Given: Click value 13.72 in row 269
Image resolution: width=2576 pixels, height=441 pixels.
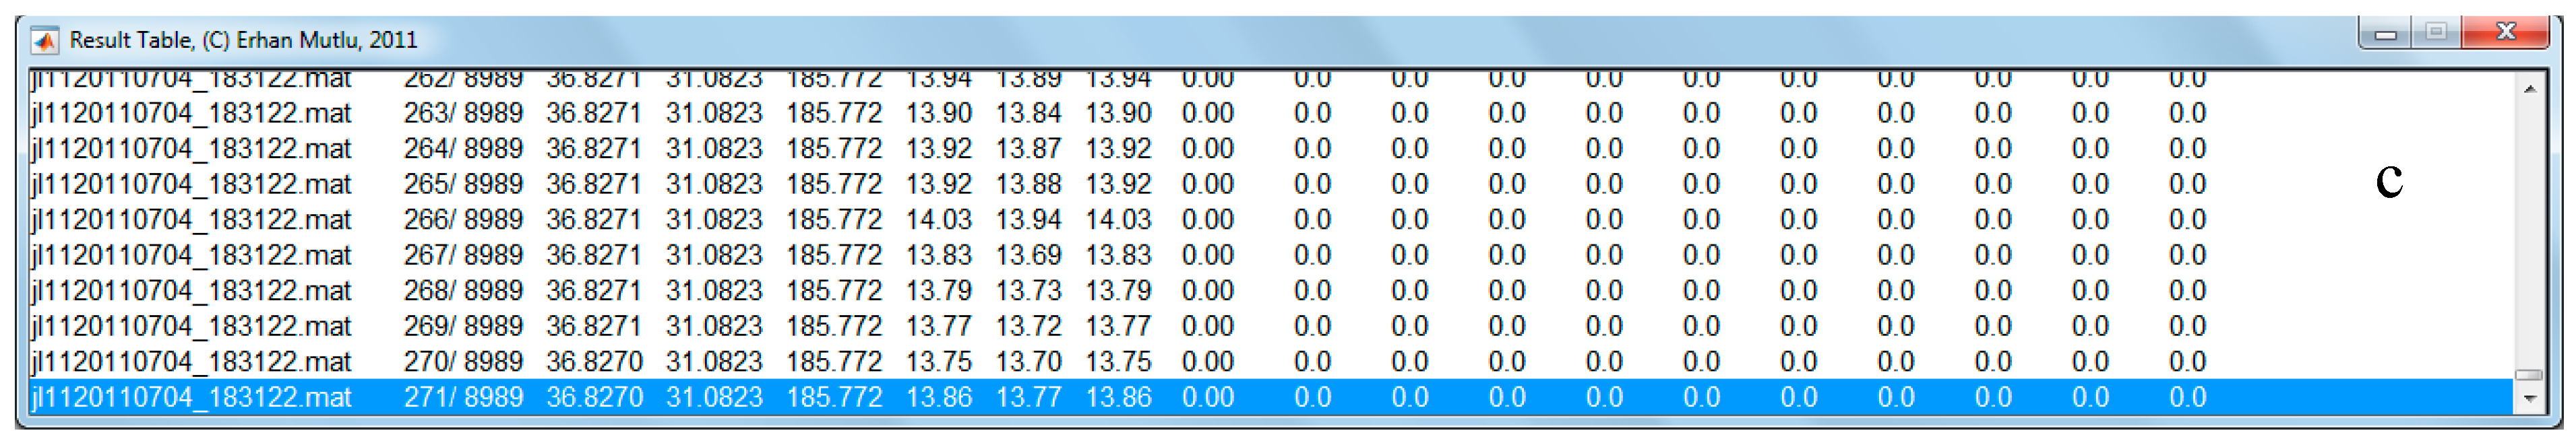Looking at the screenshot, I should point(1028,326).
